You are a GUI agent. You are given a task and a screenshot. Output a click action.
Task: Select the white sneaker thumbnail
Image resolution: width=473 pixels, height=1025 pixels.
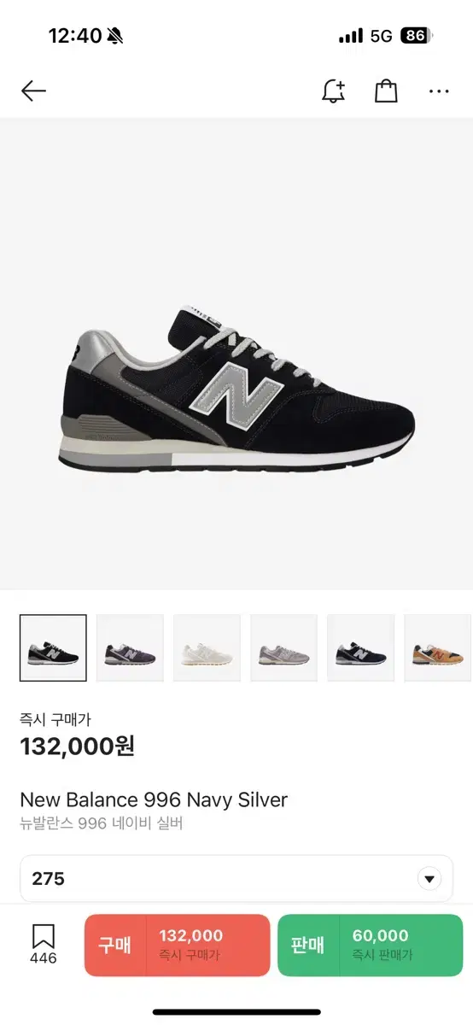click(207, 648)
